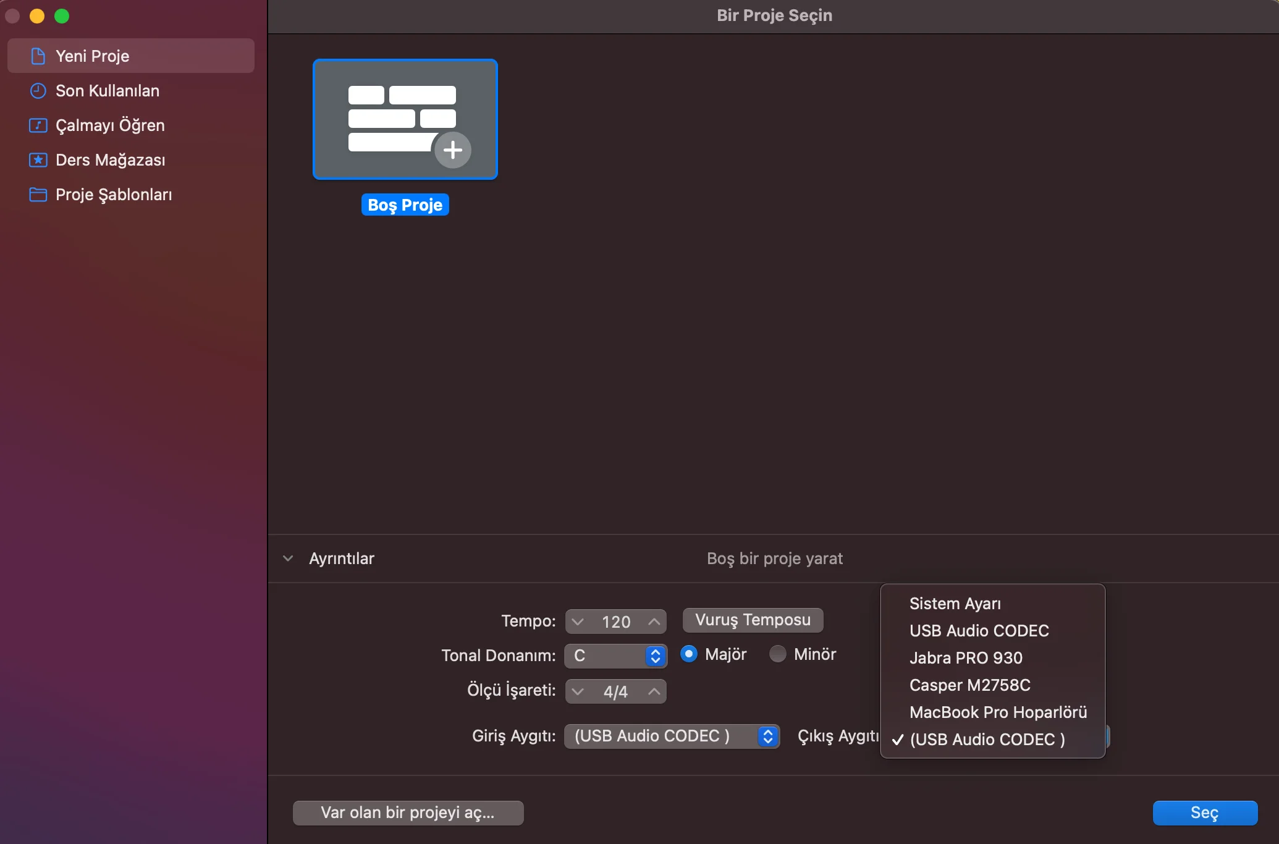This screenshot has width=1279, height=844.
Task: Select the Boş Proje thumbnail
Action: (405, 119)
